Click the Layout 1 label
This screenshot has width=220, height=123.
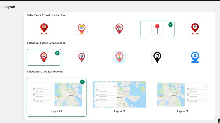[x=57, y=111]
